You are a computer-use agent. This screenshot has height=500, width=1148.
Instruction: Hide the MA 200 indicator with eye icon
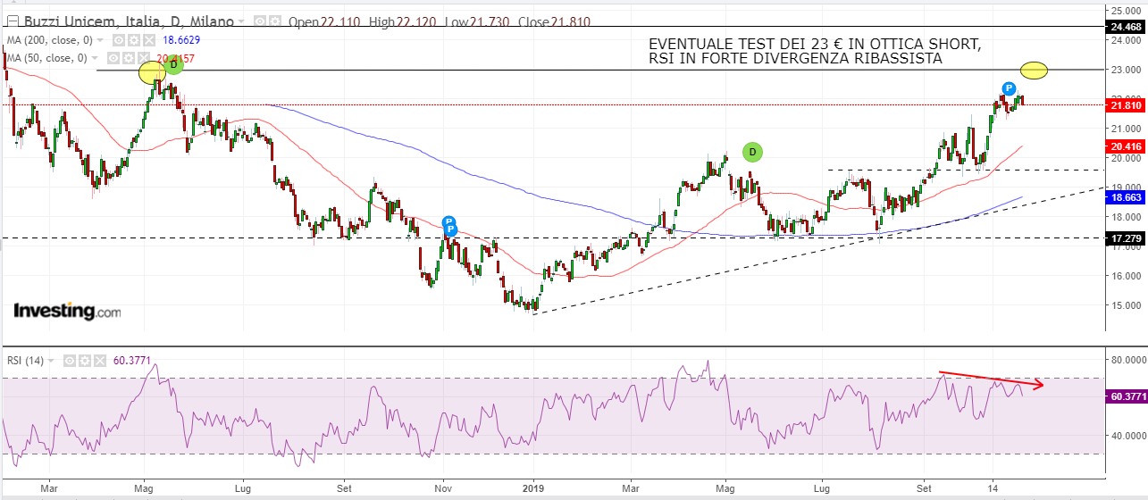click(119, 40)
